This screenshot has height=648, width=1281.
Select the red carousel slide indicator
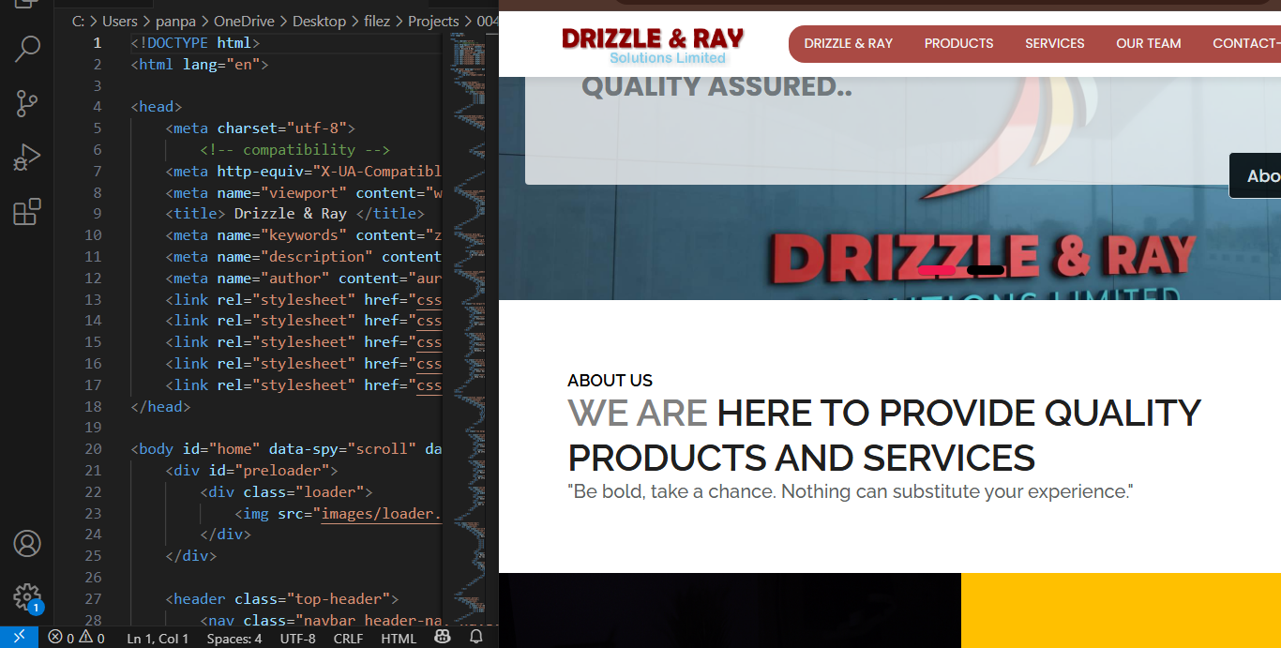coord(936,270)
